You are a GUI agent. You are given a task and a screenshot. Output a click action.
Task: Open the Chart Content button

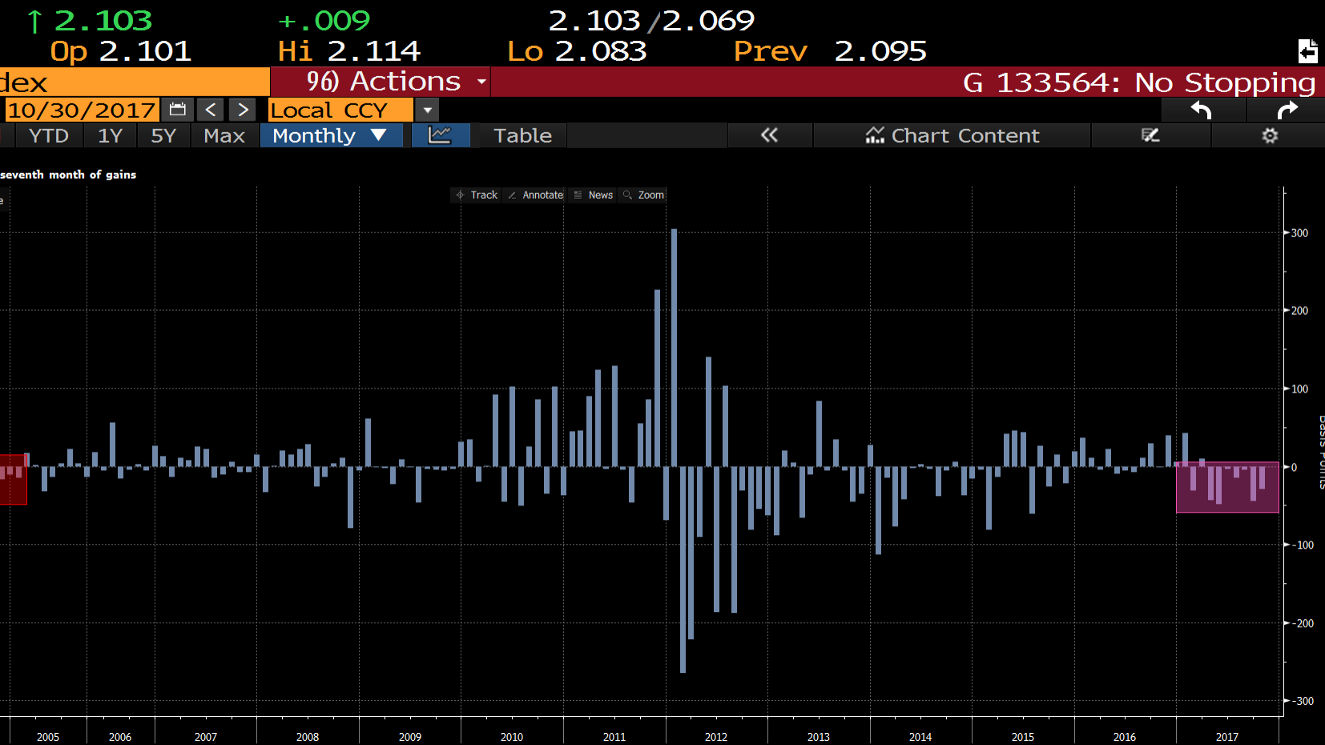click(952, 135)
